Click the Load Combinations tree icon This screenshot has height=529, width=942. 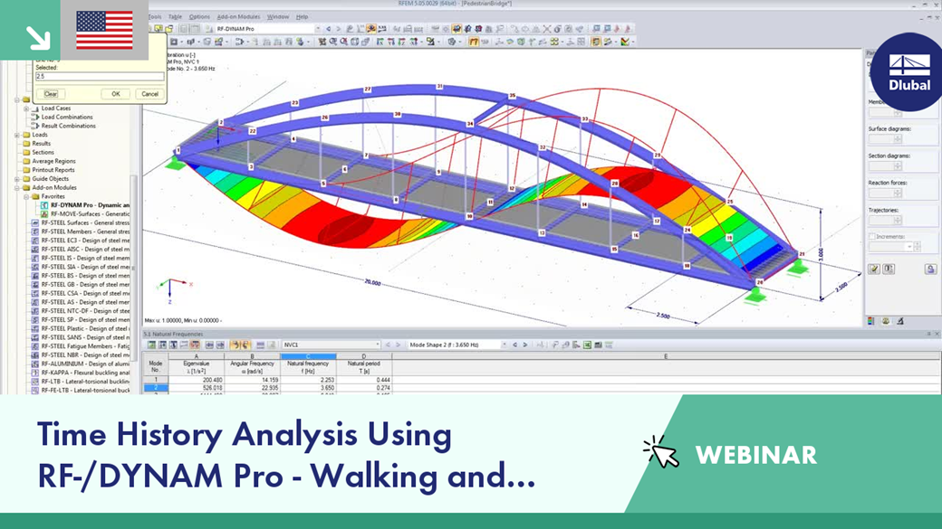(35, 117)
